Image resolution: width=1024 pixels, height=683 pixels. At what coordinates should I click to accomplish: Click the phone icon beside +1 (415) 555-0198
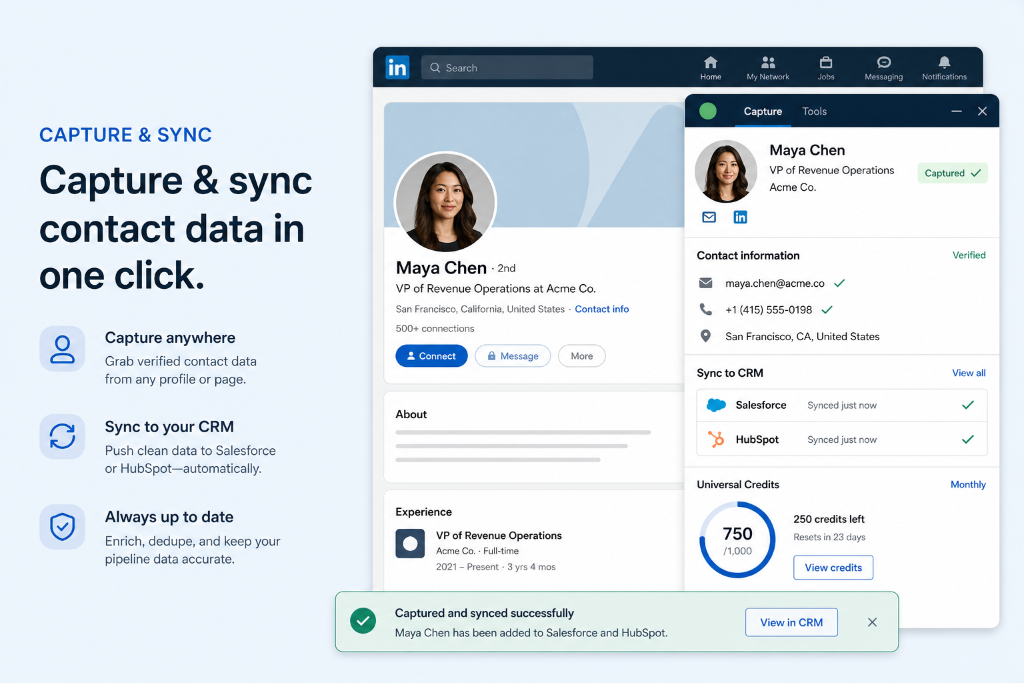pyautogui.click(x=705, y=309)
